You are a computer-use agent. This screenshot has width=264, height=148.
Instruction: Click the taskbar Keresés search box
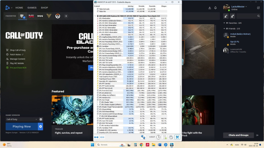(111, 145)
